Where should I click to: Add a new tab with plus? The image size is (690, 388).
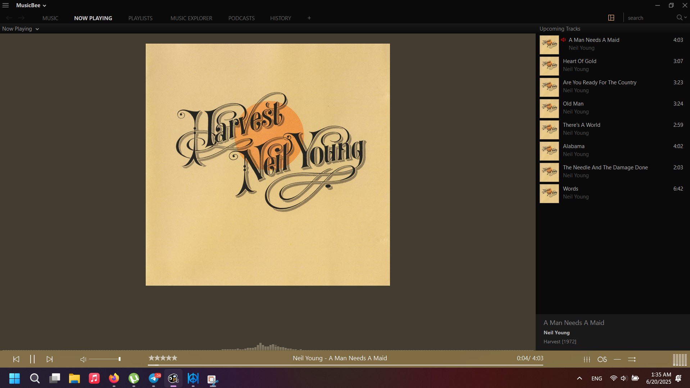309,18
